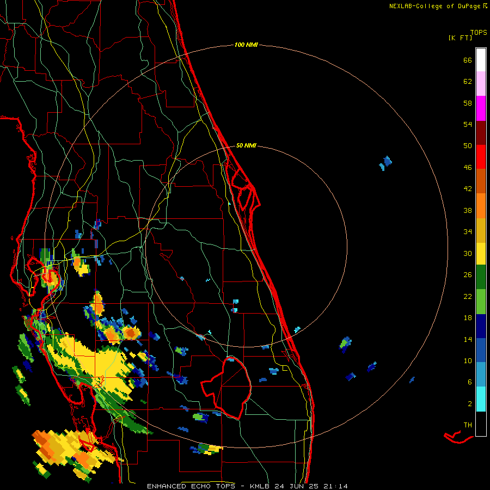Click legend value 10
The width and height of the screenshot is (490, 490).
point(468,361)
